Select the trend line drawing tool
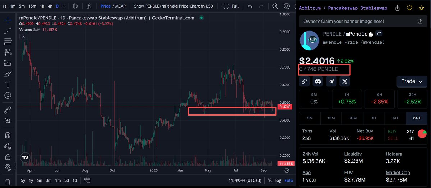Screen dimensions: 431x188 (8, 31)
